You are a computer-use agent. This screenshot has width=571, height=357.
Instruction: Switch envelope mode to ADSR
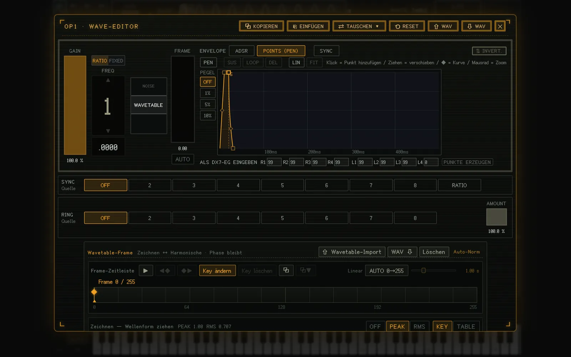(241, 51)
